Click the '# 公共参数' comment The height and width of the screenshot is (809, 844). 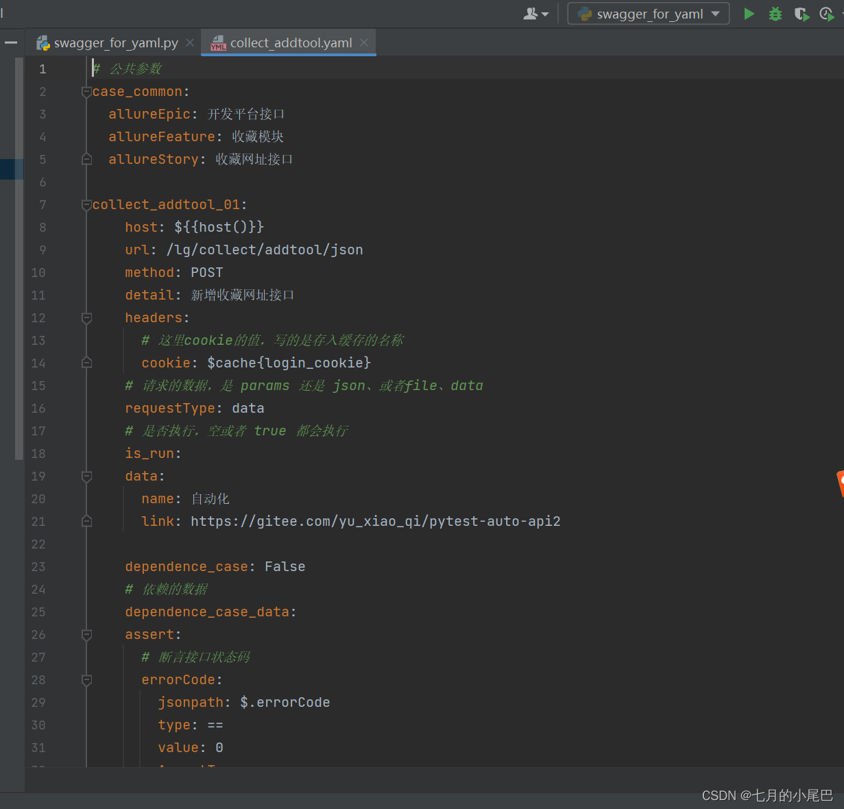click(x=128, y=69)
